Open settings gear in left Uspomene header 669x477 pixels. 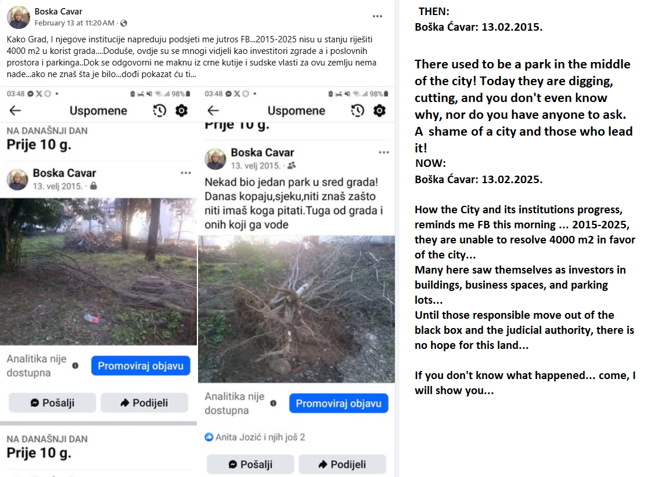[182, 111]
